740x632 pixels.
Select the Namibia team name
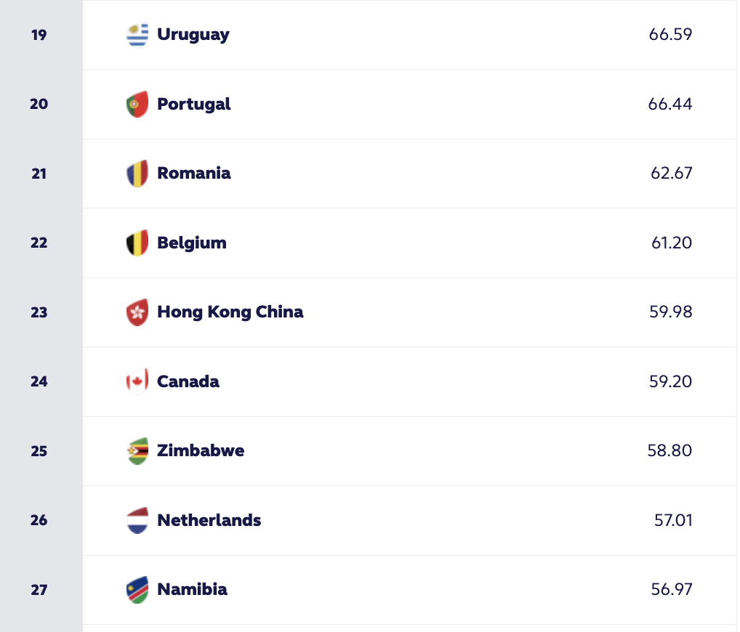[192, 589]
